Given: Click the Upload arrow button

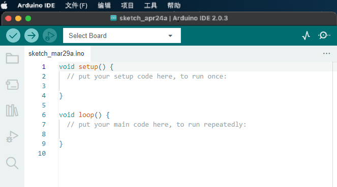Looking at the screenshot, I should coord(32,35).
